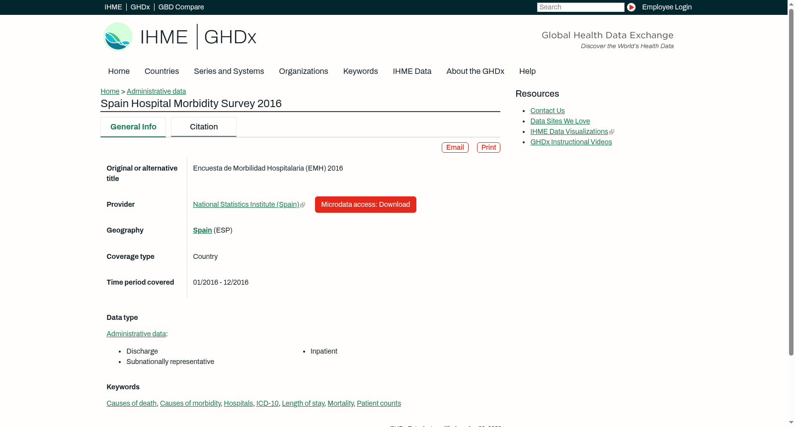Click the time period 01/2016 - 12/2016
Image resolution: width=795 pixels, height=427 pixels.
coord(221,282)
